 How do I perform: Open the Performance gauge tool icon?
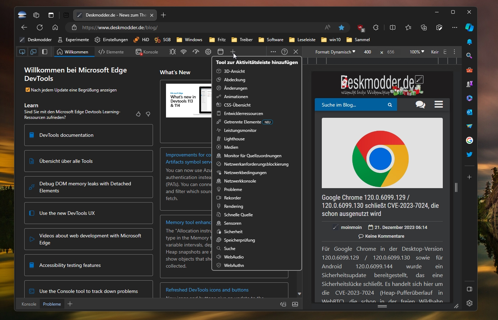[x=196, y=52]
